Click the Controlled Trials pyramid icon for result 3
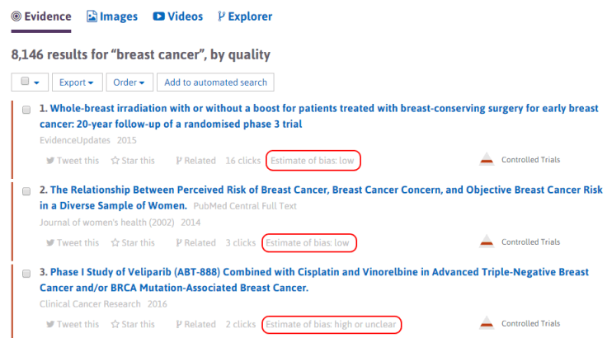 tap(487, 323)
